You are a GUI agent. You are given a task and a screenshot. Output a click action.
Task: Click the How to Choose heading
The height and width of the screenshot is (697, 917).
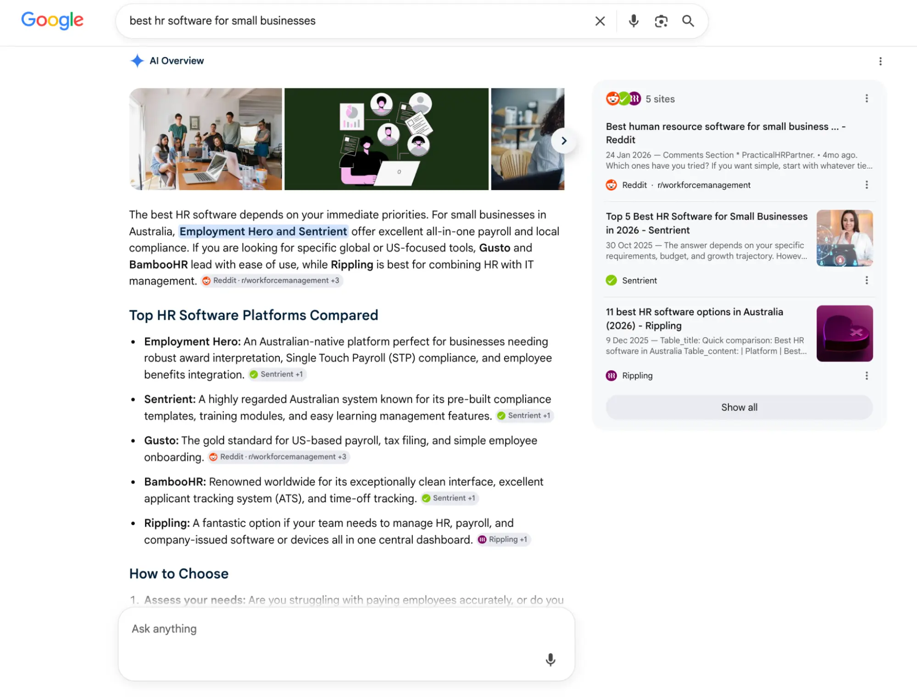179,574
